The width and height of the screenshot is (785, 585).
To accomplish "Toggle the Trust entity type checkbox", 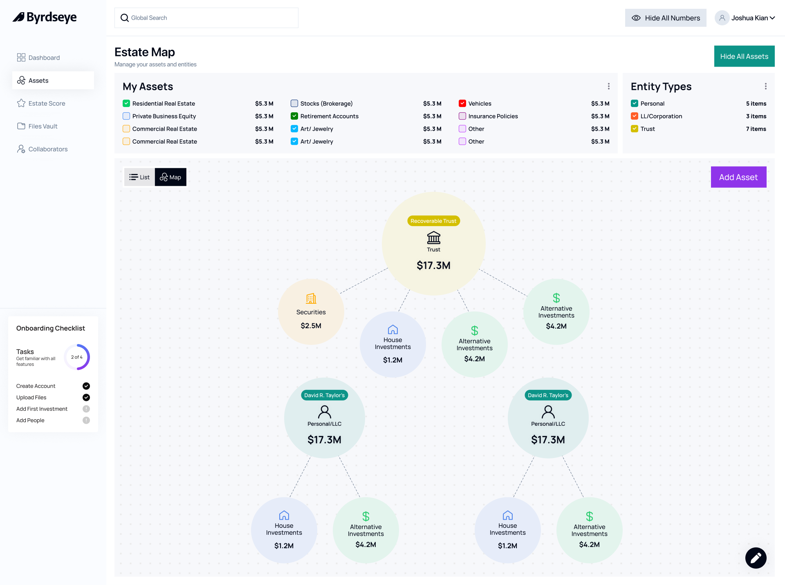I will tap(635, 129).
